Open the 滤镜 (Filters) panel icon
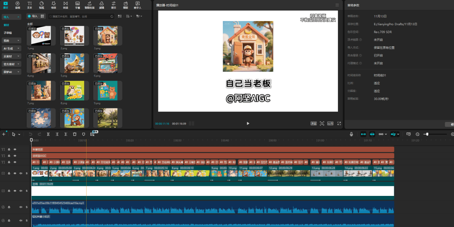 [x=102, y=5]
